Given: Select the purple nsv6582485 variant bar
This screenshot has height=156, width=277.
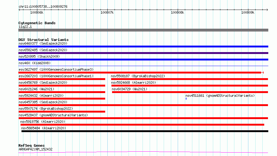Looking at the screenshot, I should click(x=143, y=53).
